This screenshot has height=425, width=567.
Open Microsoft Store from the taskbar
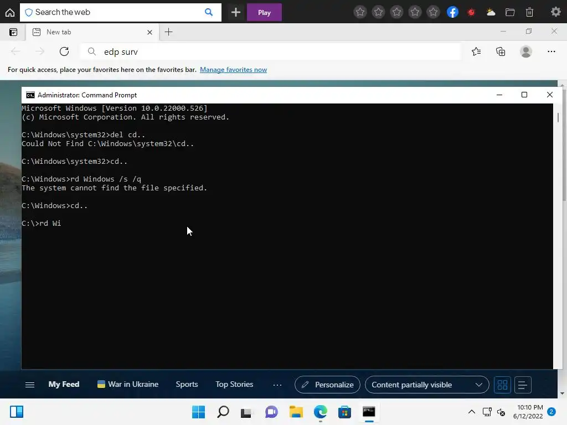(x=344, y=412)
